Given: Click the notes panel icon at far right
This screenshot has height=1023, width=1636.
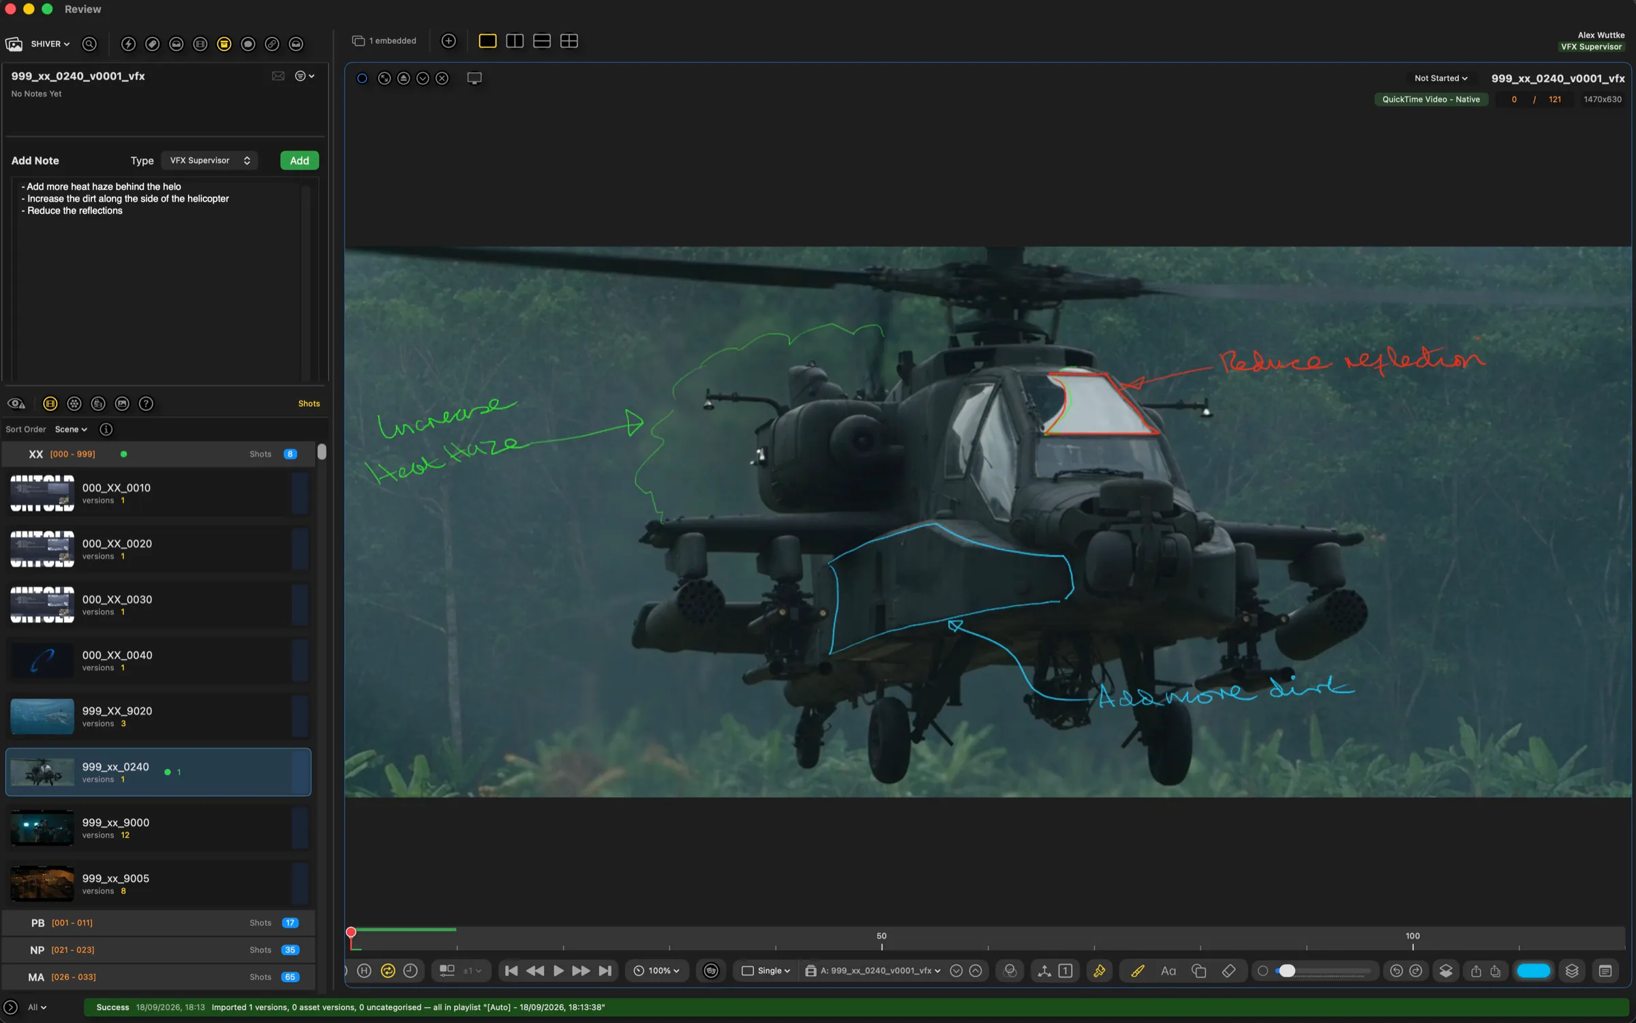Looking at the screenshot, I should coord(1605,971).
